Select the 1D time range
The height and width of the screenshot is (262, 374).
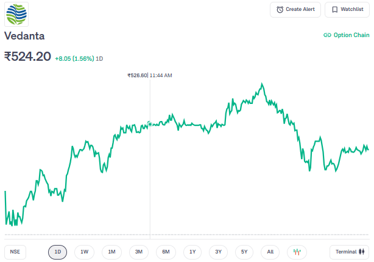(57, 252)
